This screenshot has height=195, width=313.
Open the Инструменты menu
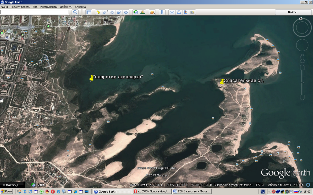(x=49, y=7)
